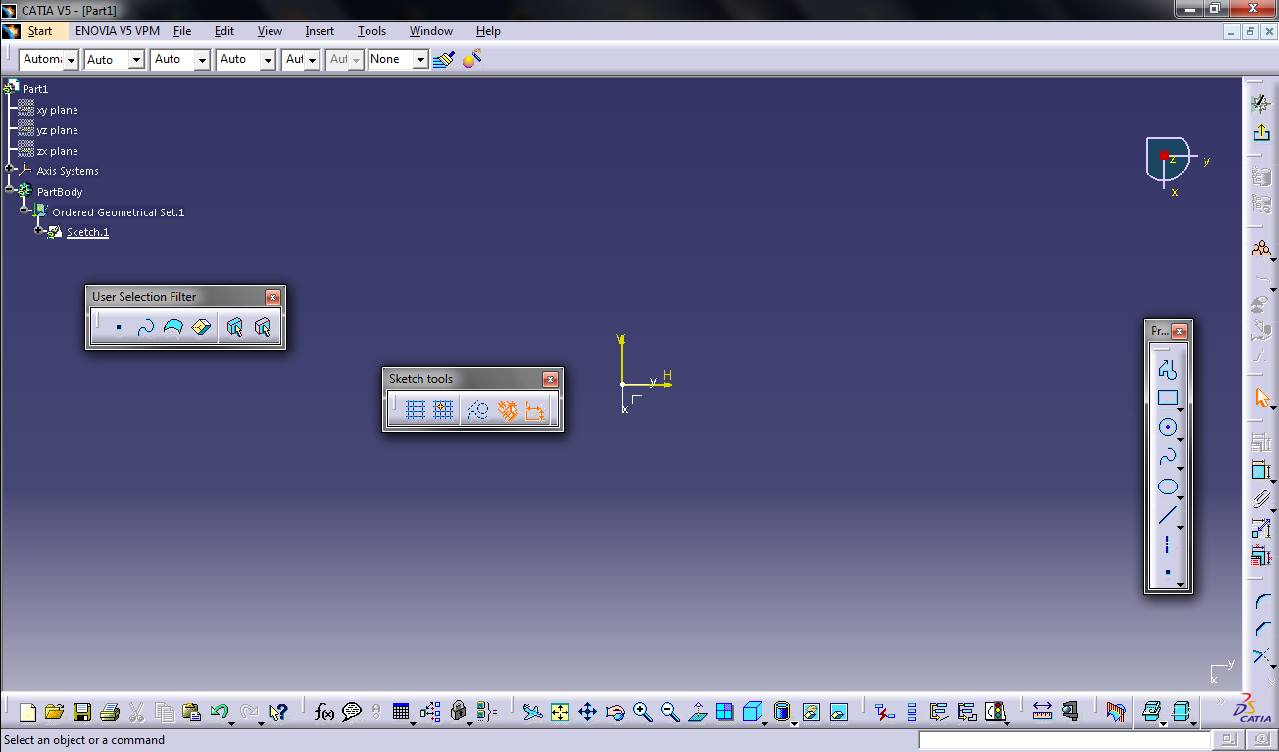
Task: Open the File menu
Action: point(182,31)
